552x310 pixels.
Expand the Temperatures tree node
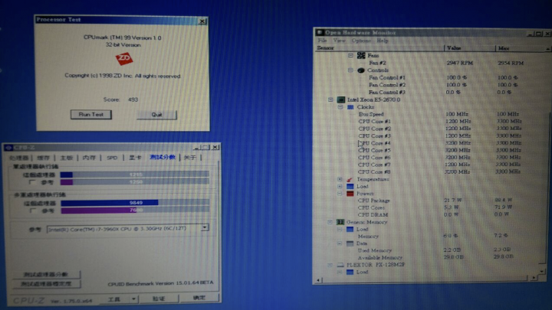340,179
